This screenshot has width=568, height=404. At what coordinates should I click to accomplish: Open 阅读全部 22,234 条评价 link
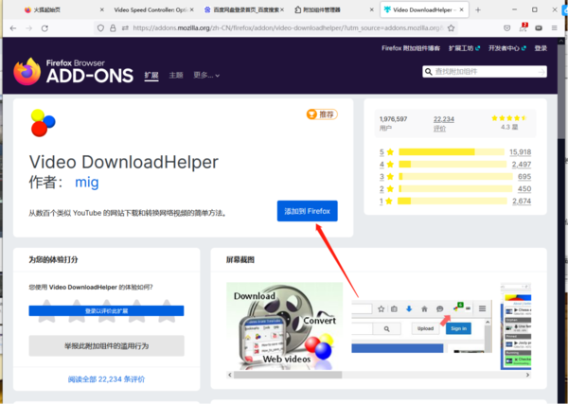pos(106,378)
